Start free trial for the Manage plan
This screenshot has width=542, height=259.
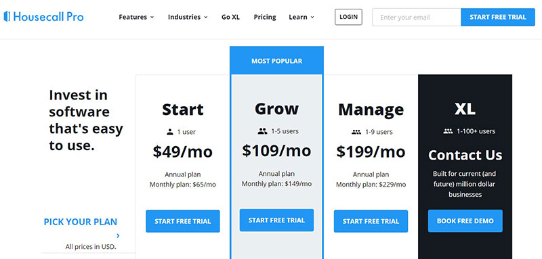[371, 221]
